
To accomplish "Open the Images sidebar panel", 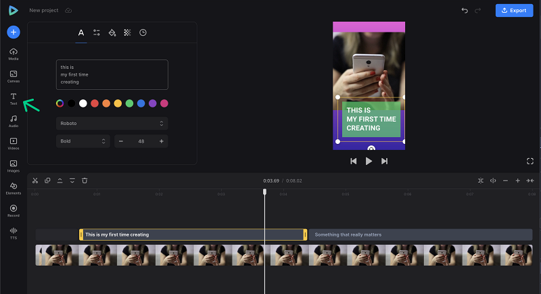I will click(14, 166).
